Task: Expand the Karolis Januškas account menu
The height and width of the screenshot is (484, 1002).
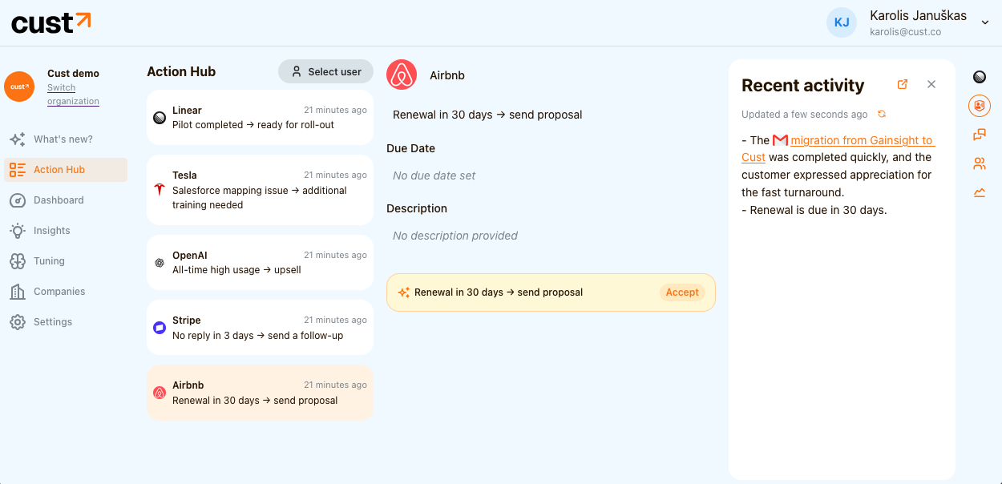Action: [985, 22]
